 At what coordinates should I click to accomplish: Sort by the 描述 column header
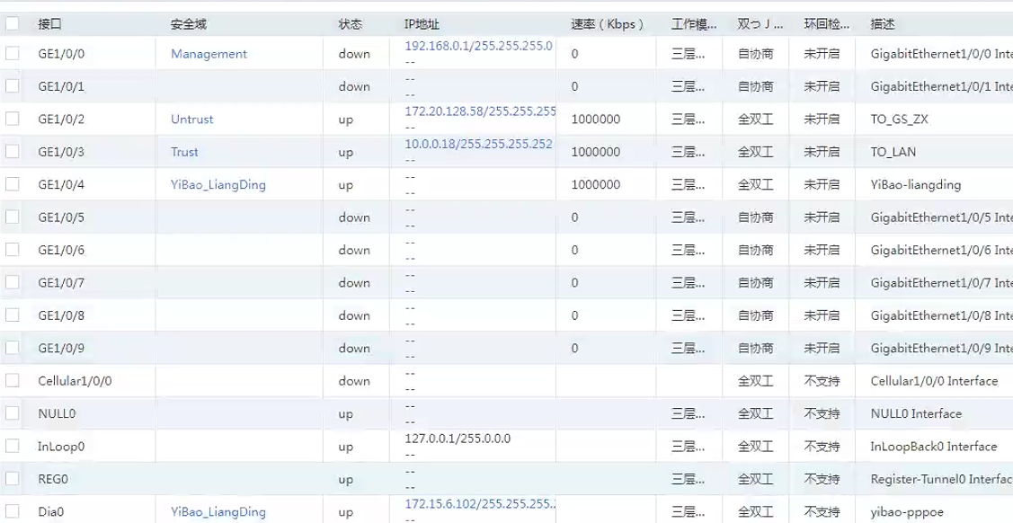coord(883,24)
